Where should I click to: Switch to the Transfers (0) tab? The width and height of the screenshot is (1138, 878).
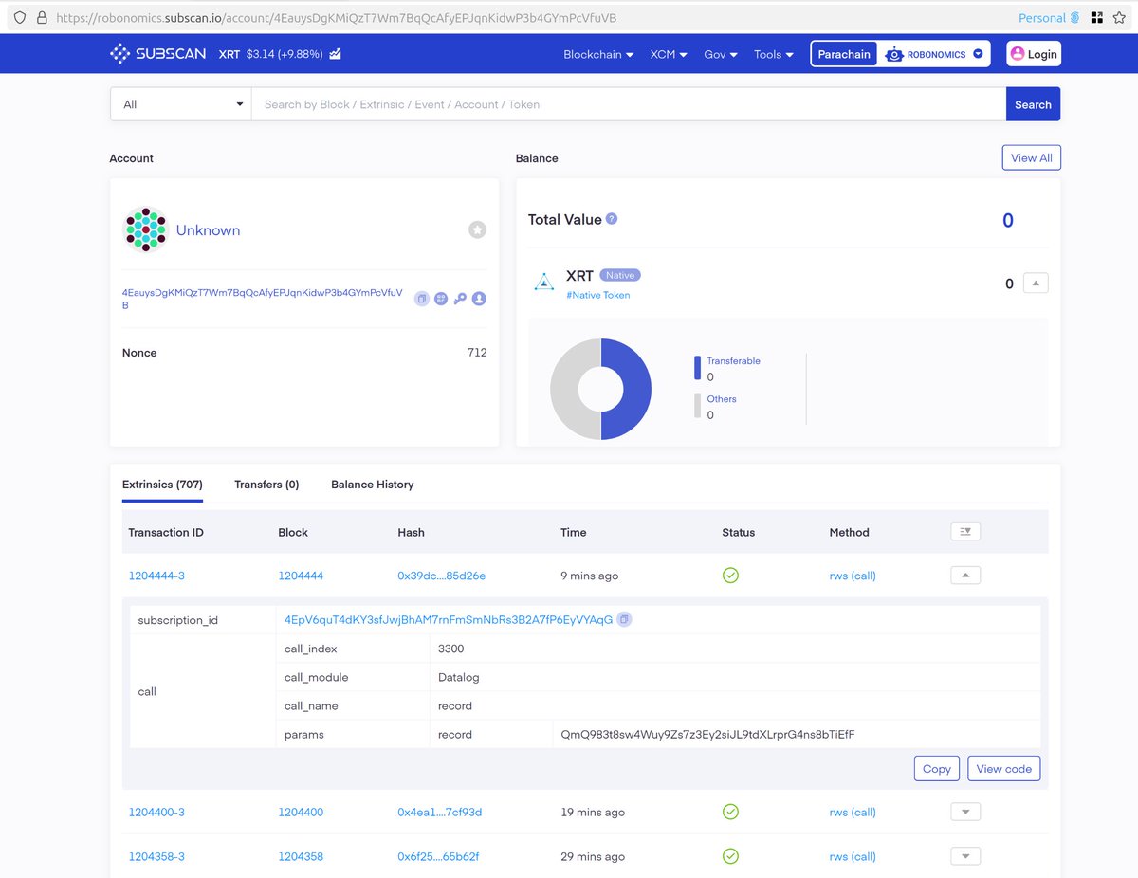tap(266, 484)
